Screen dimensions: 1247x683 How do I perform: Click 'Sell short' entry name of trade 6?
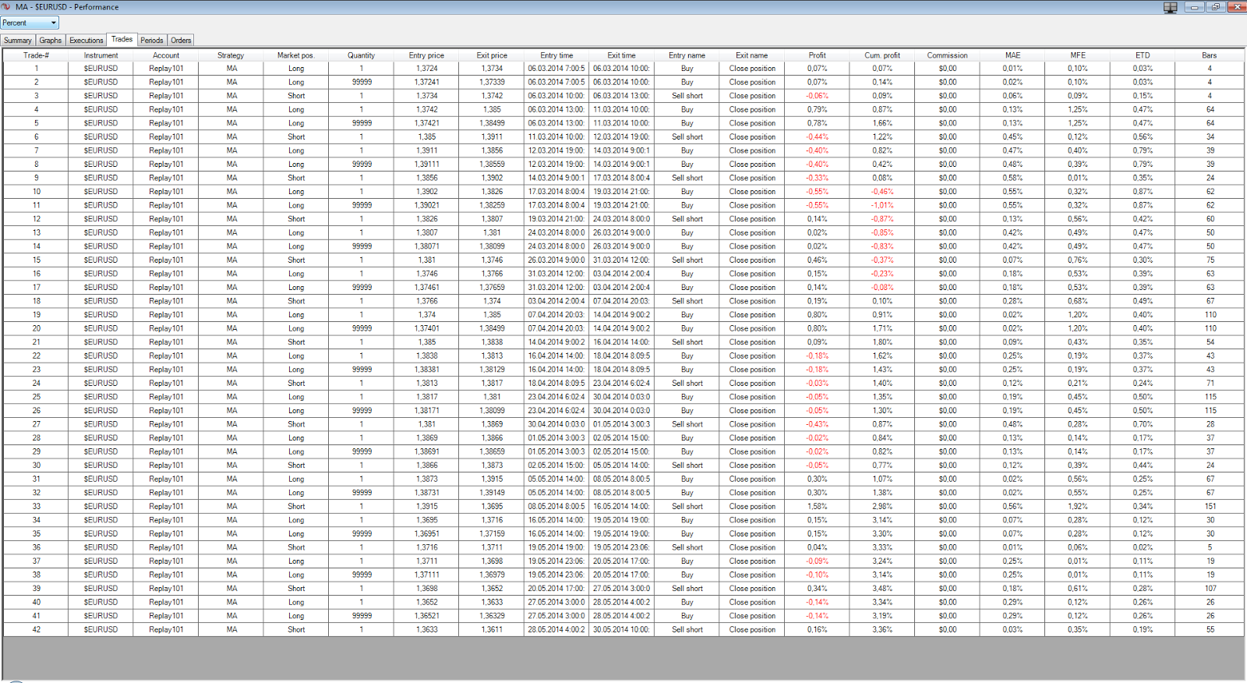[x=687, y=137]
